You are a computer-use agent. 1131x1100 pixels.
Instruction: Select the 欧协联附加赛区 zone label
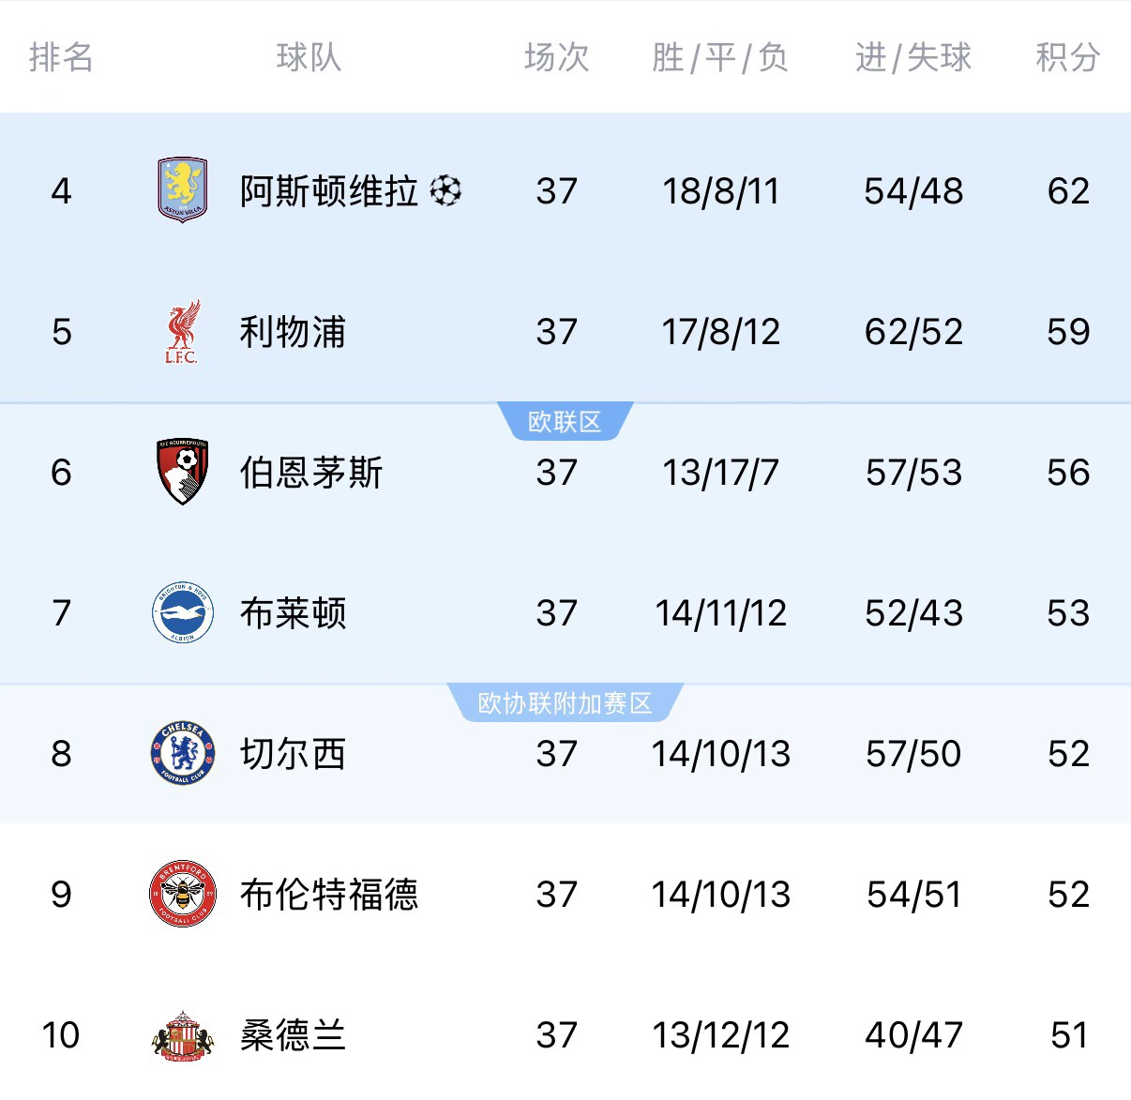click(565, 703)
